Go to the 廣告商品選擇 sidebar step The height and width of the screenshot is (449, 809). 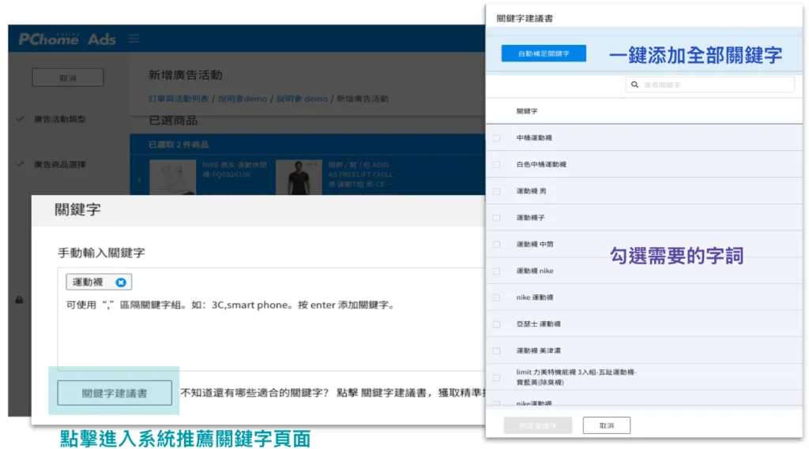coord(59,164)
